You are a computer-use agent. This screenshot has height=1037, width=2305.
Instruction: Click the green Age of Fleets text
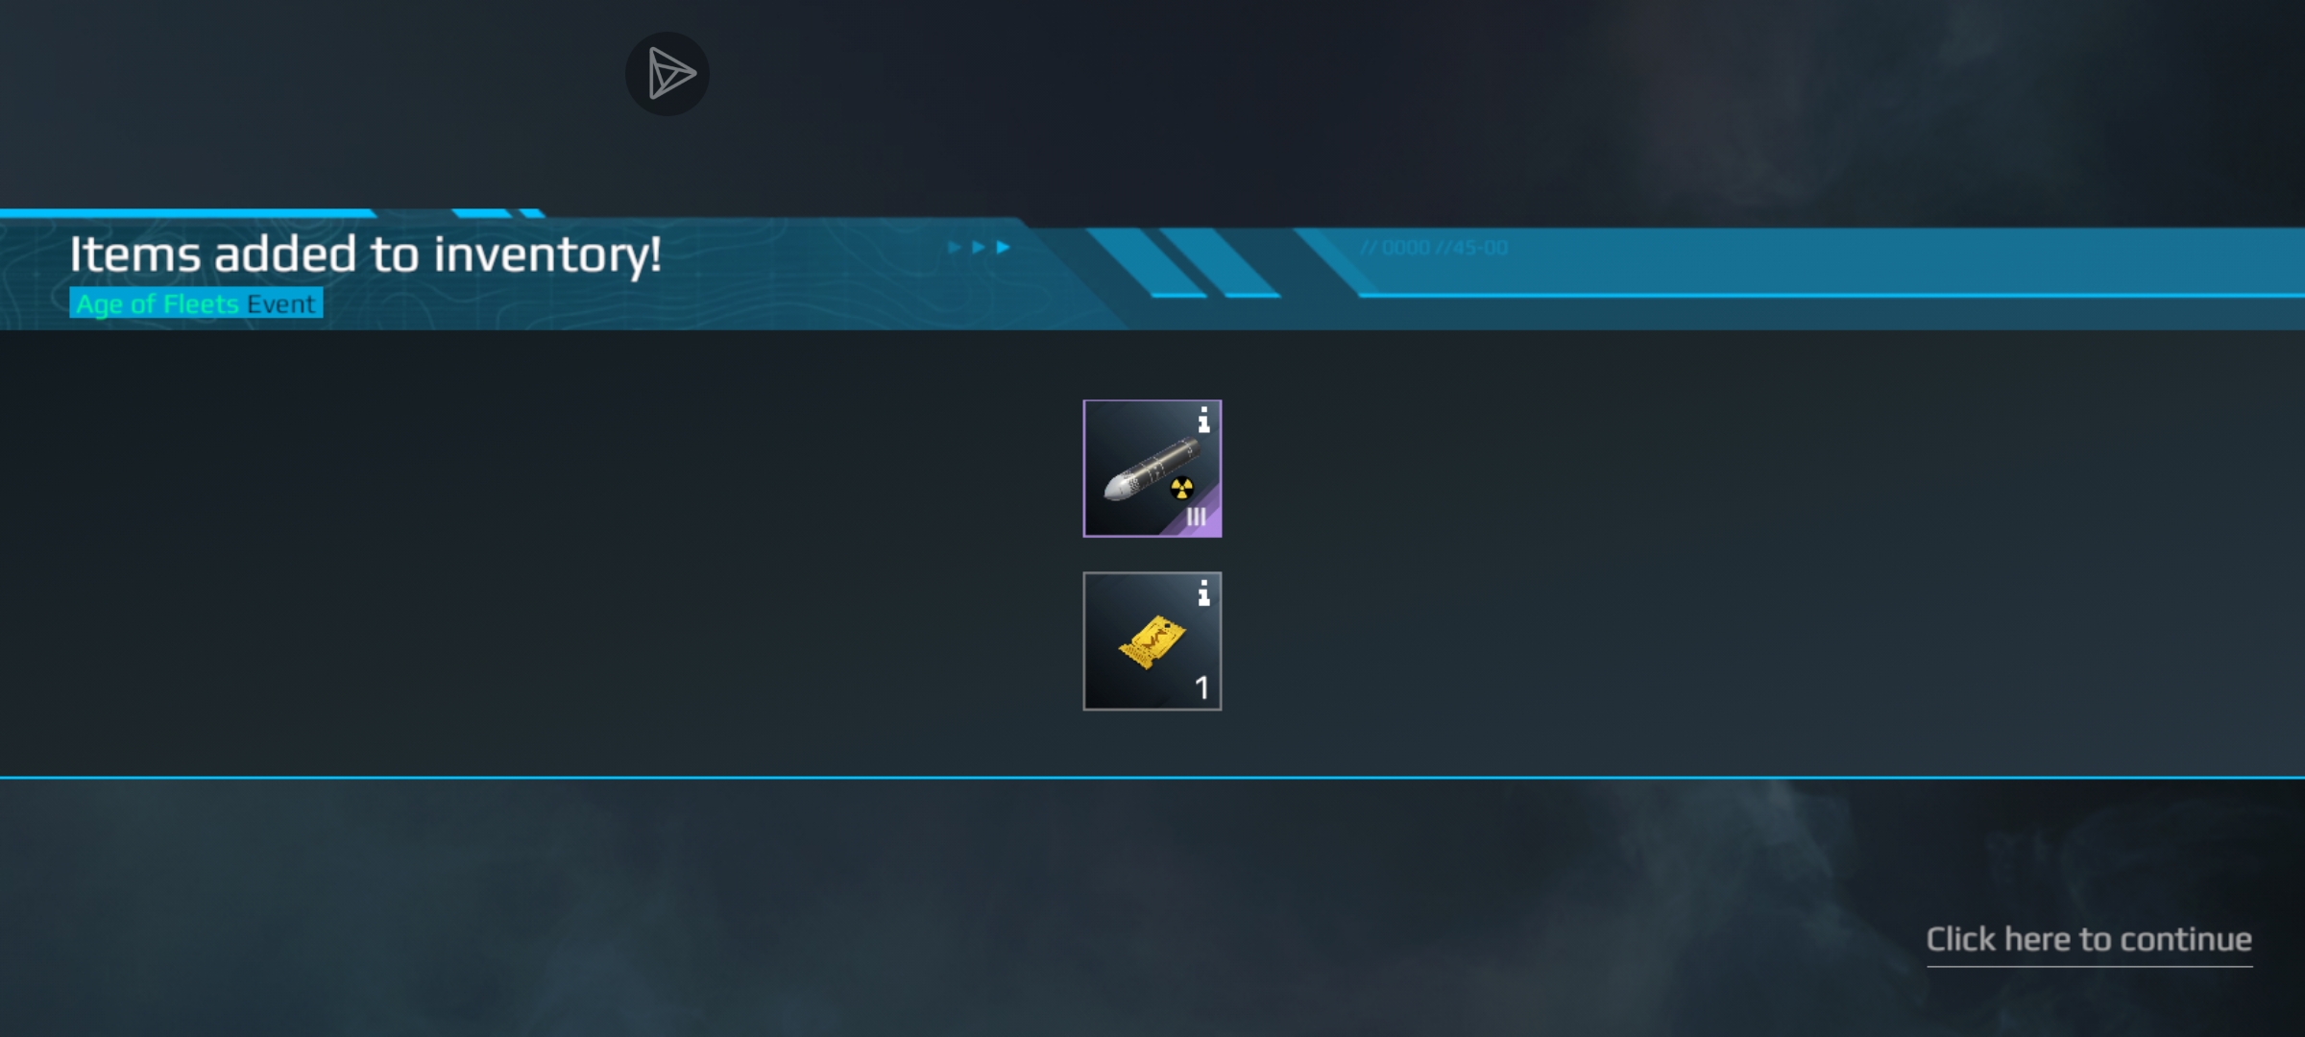coord(158,303)
